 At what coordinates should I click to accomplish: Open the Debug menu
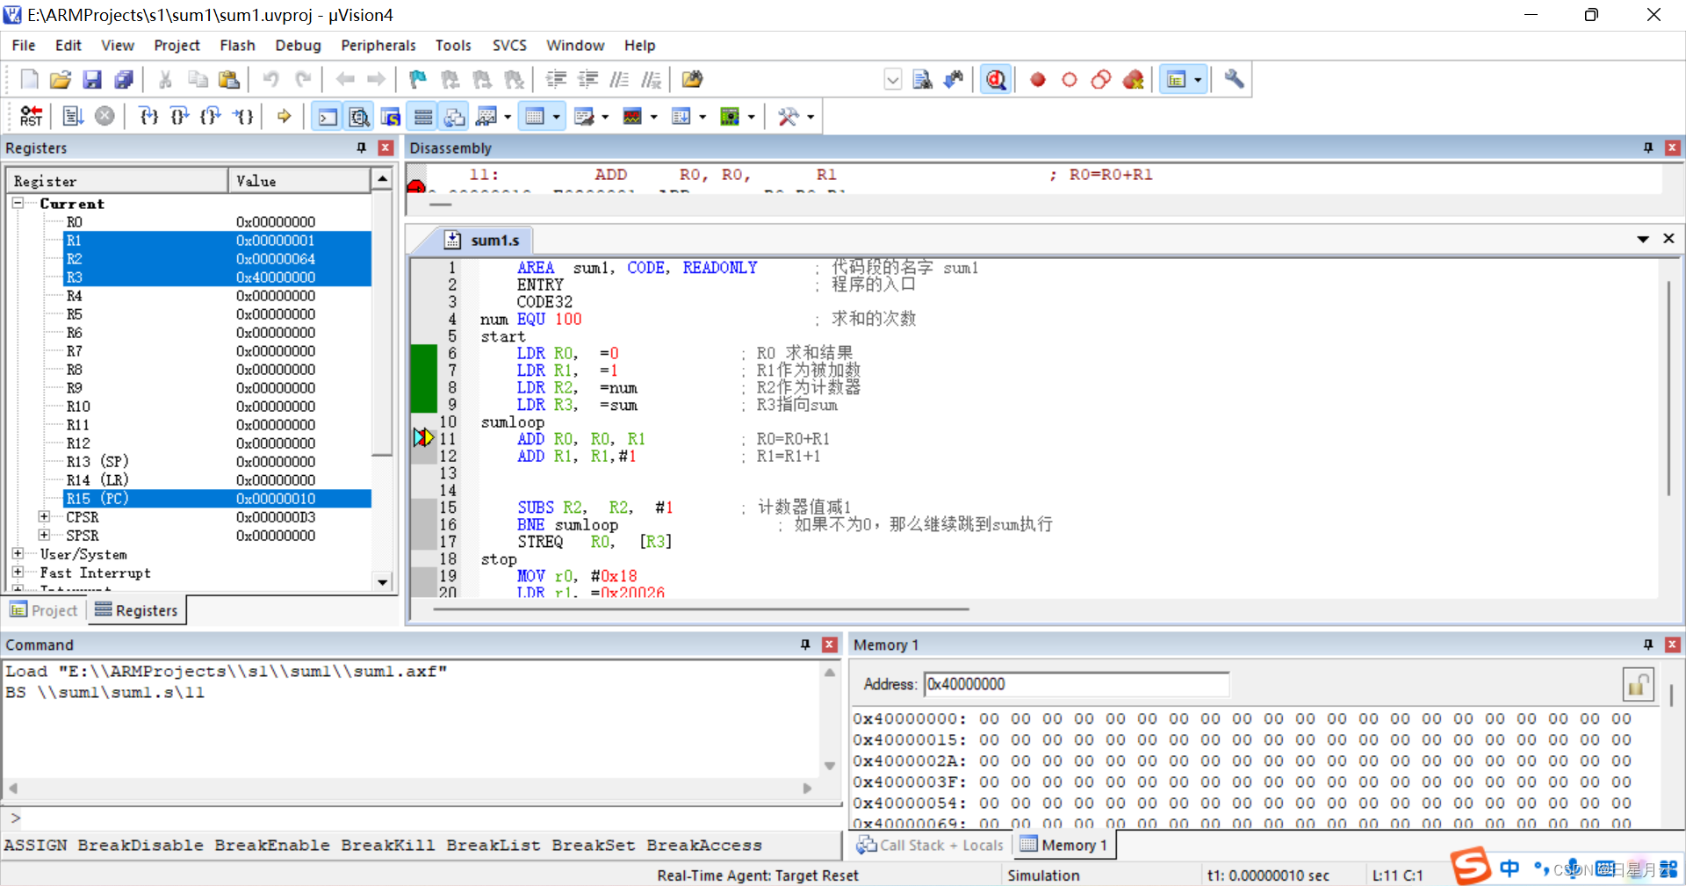pyautogui.click(x=298, y=45)
